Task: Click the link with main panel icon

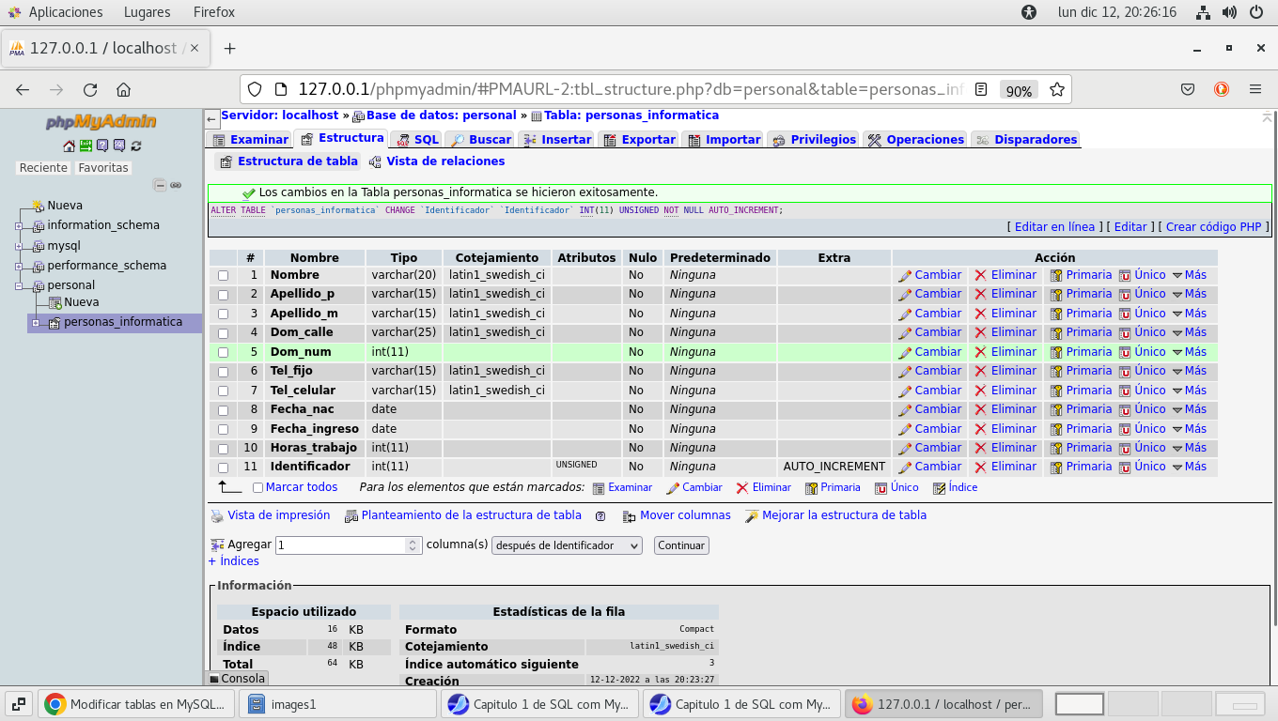Action: [x=176, y=186]
